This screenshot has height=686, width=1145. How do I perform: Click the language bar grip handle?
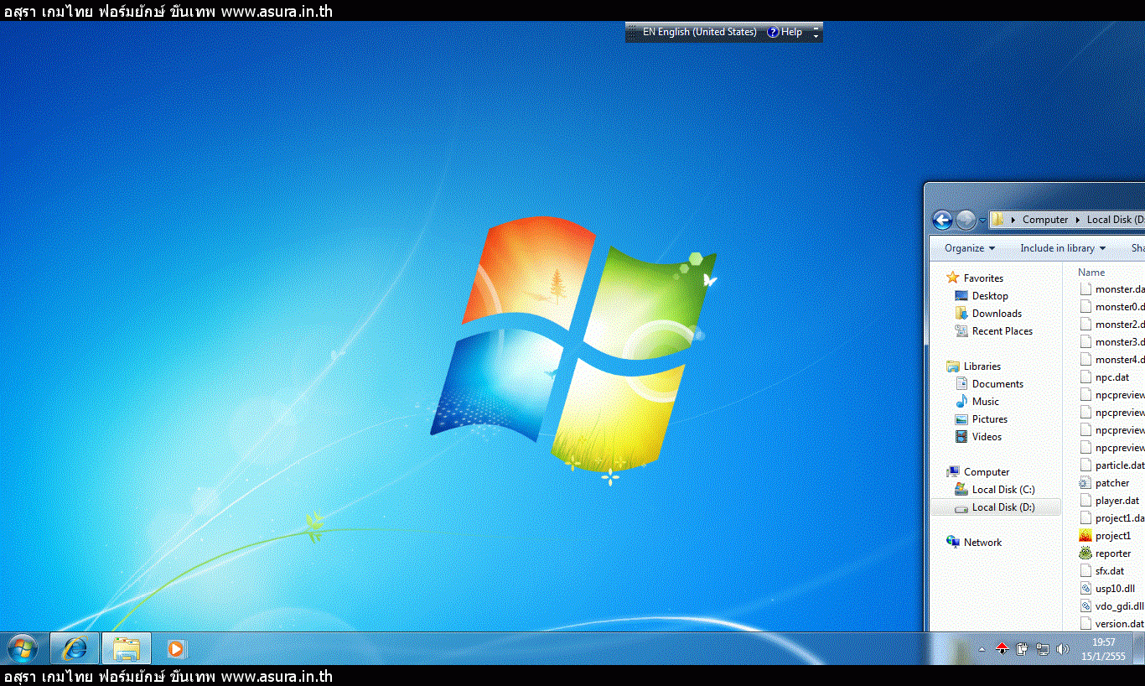pos(631,32)
